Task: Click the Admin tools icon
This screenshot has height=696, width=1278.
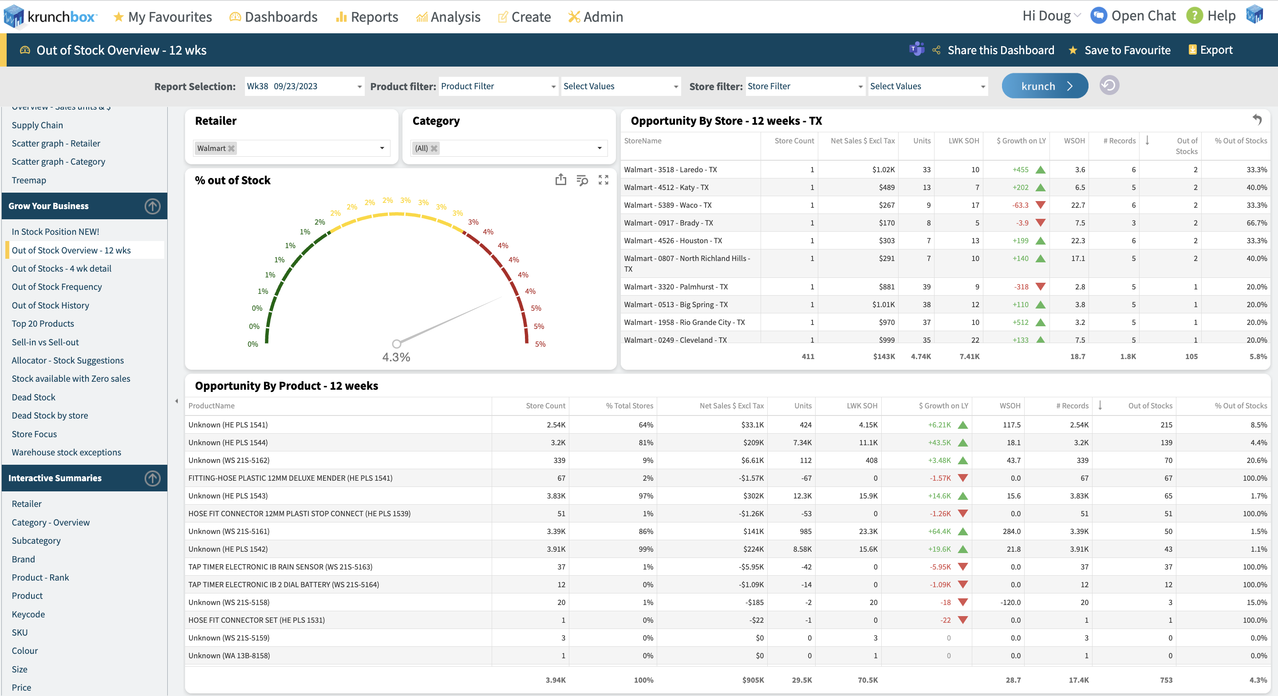Action: 574,17
